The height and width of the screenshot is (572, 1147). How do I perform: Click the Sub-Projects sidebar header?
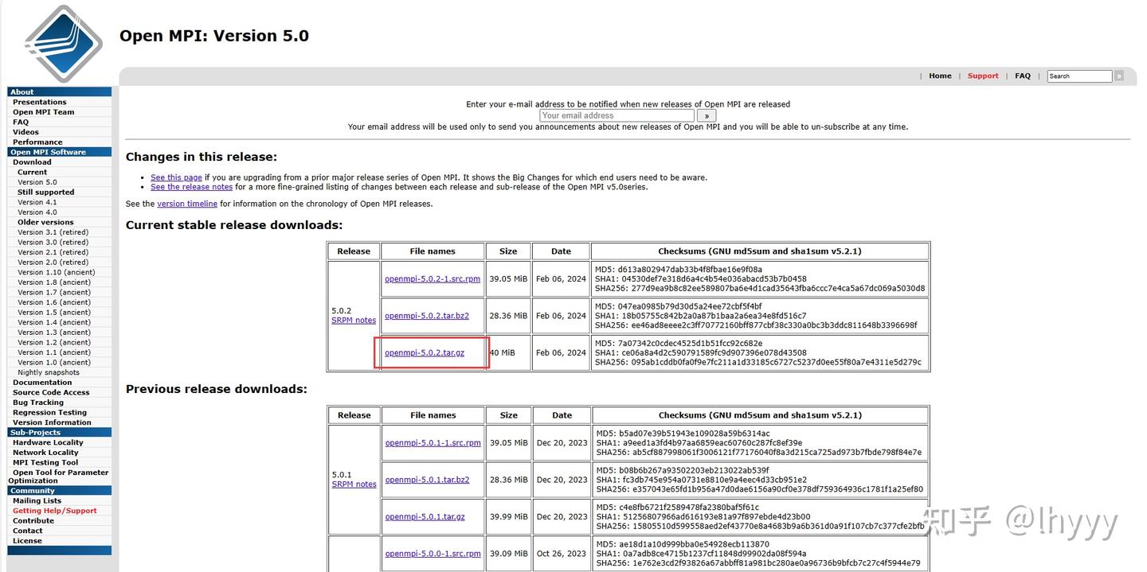[60, 432]
